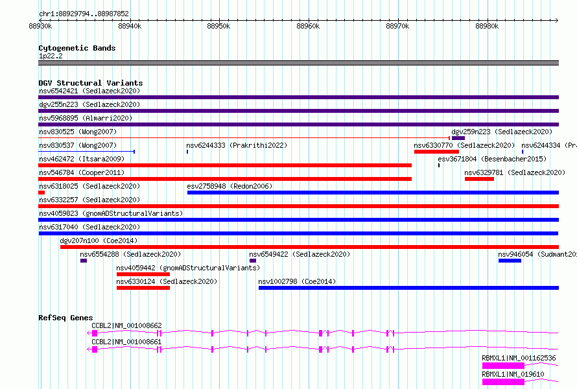Click the 88960k ruler tick label
Screen dimensions: 577x389
(308, 26)
